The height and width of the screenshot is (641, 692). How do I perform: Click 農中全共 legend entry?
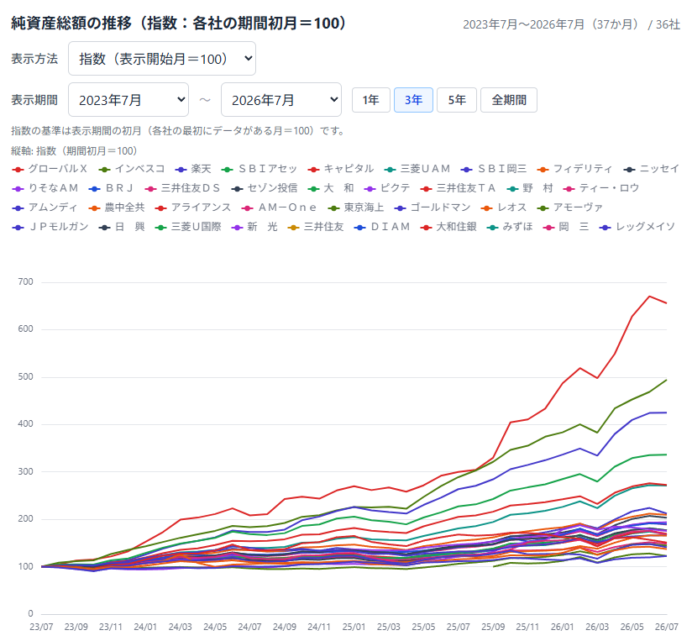[x=116, y=208]
